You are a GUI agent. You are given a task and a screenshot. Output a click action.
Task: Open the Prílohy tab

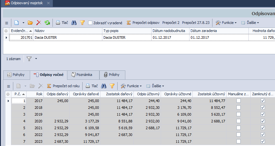coord(112,75)
